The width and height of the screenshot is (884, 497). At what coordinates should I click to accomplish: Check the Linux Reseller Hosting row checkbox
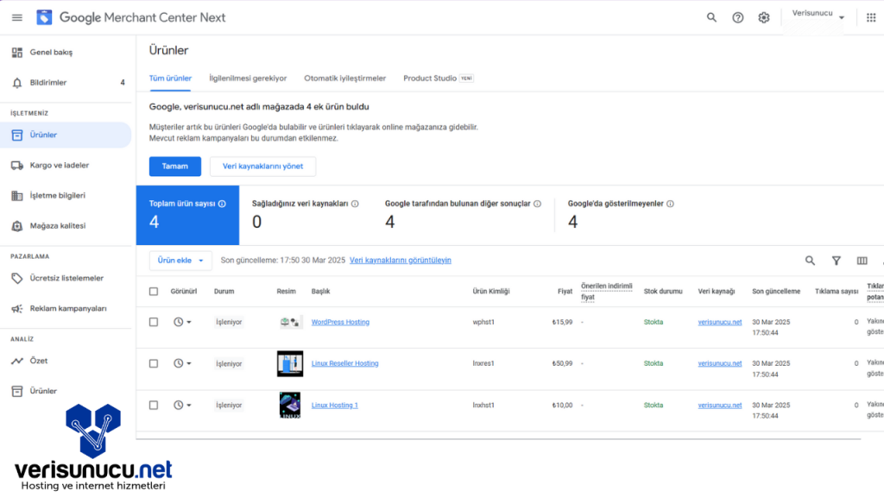(154, 363)
